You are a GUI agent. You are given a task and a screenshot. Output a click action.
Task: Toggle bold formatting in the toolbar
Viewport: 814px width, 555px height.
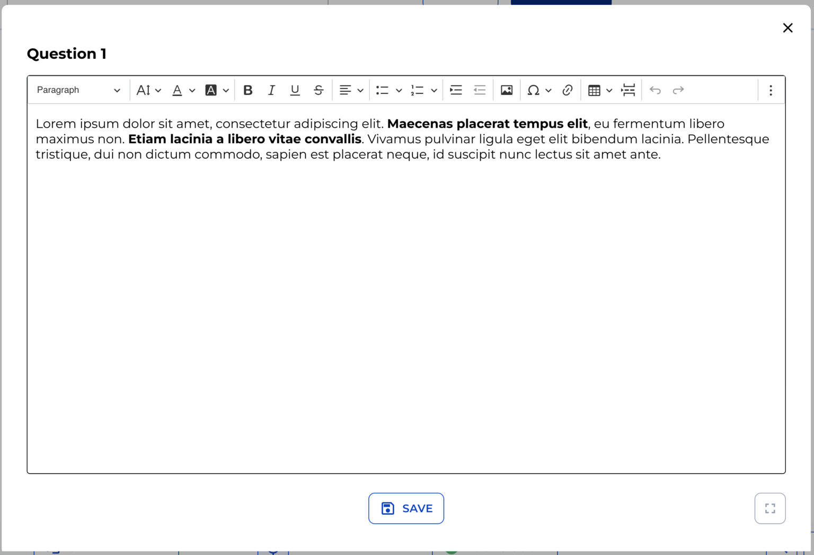pyautogui.click(x=247, y=90)
